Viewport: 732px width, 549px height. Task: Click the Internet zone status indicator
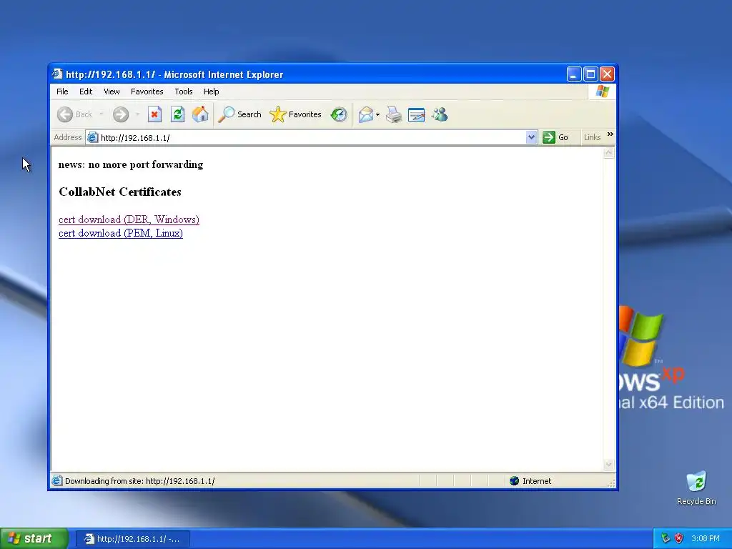[x=531, y=481]
